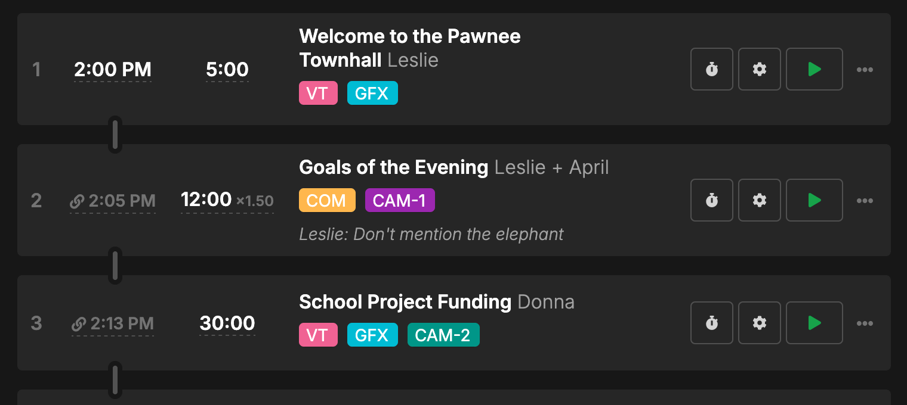Open more options menu for cue 1
This screenshot has width=907, height=405.
865,70
